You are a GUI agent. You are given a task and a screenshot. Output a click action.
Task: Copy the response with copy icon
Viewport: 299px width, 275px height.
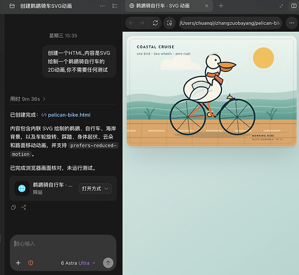pyautogui.click(x=14, y=207)
